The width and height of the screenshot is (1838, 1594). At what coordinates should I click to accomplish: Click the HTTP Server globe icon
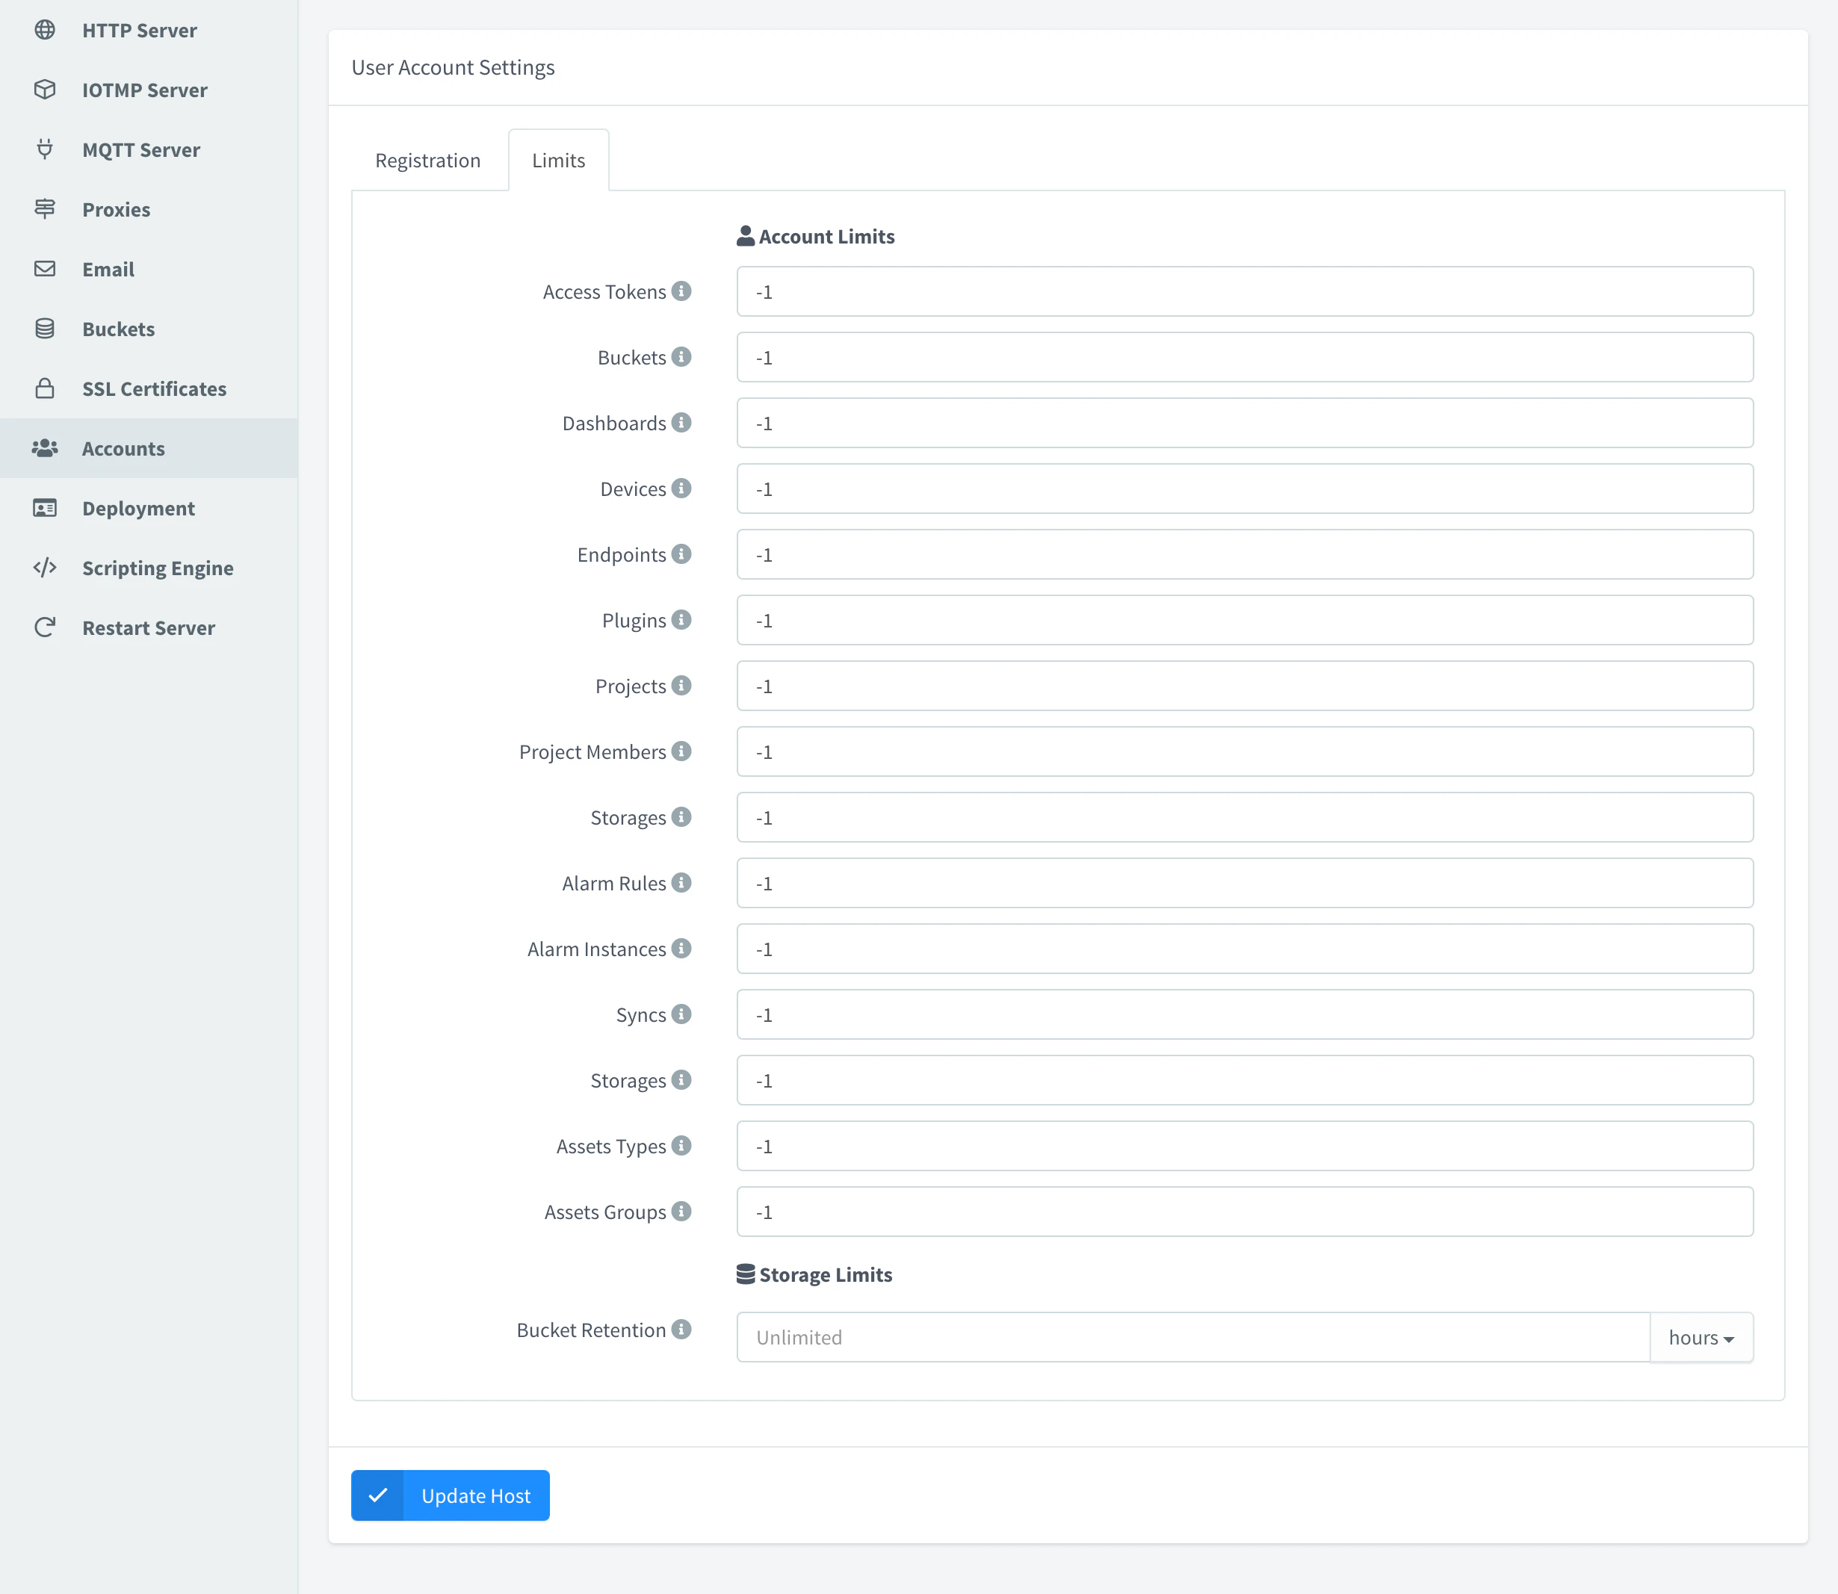(x=45, y=30)
